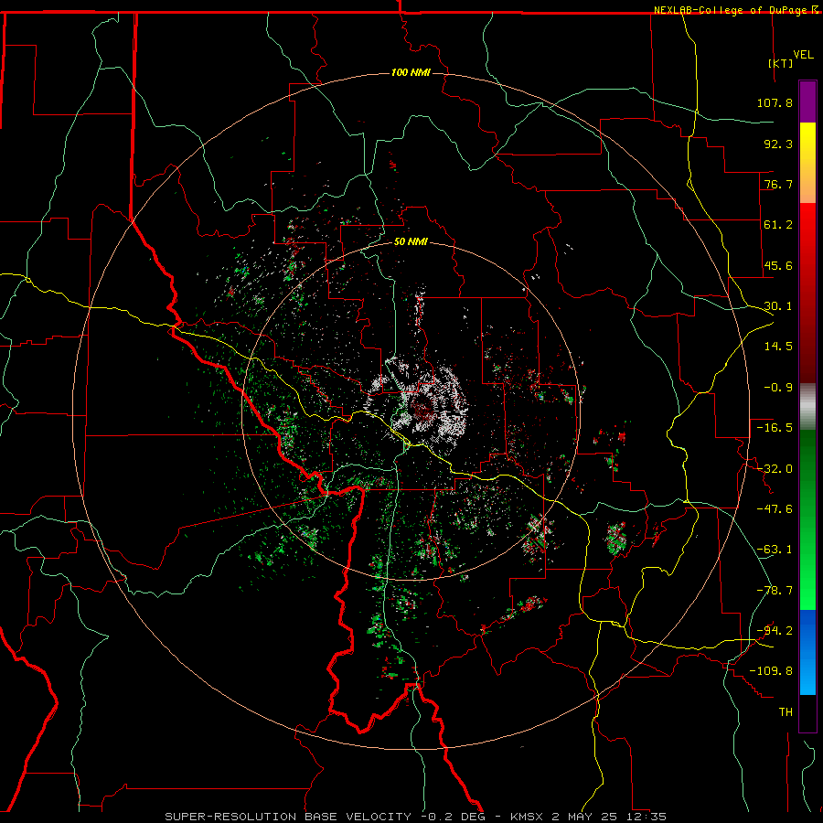Select the -16.5 scale value

[x=775, y=428]
